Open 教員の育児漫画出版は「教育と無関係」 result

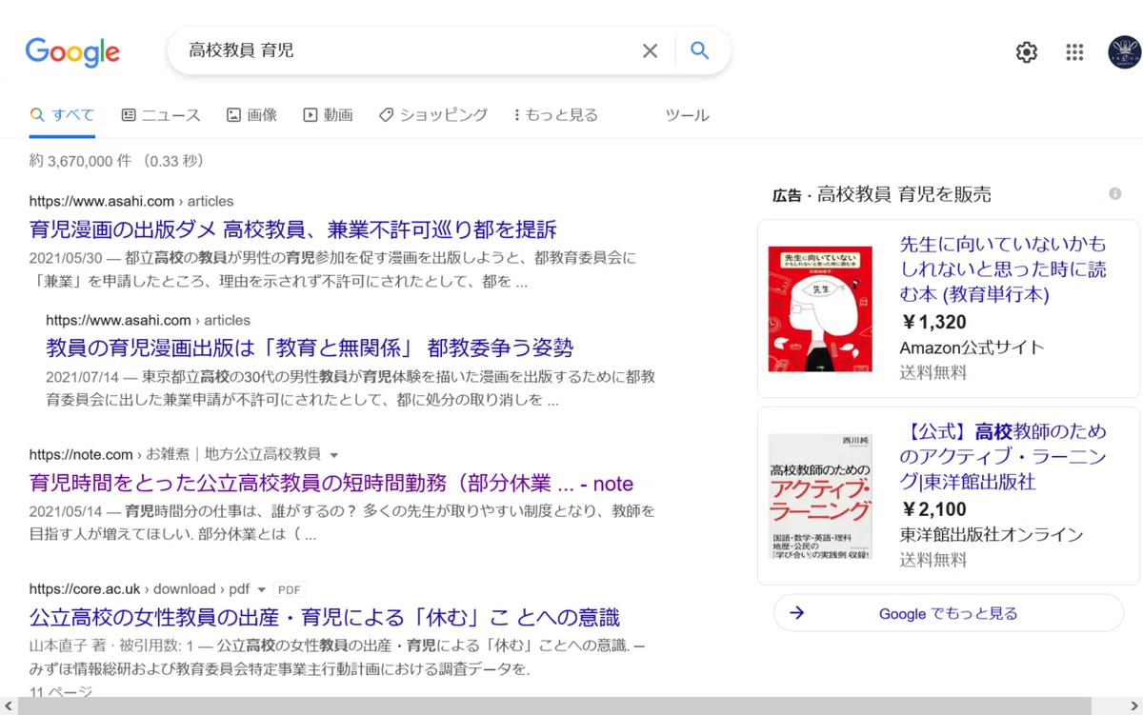(x=310, y=348)
